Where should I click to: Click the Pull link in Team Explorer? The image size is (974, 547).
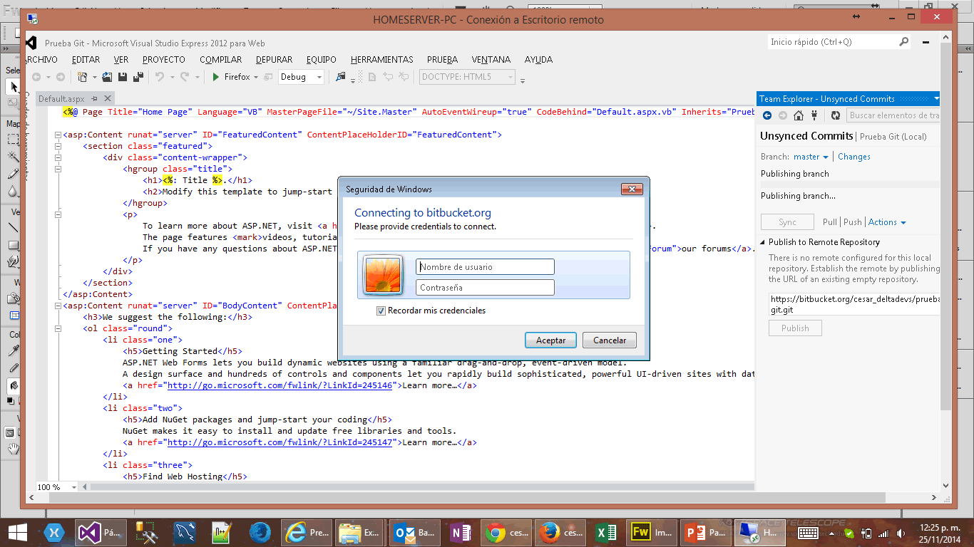click(x=830, y=222)
